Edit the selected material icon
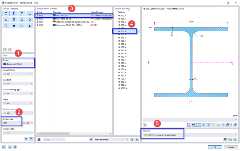Screen dimensions: 240x151 [x=235, y=139]
